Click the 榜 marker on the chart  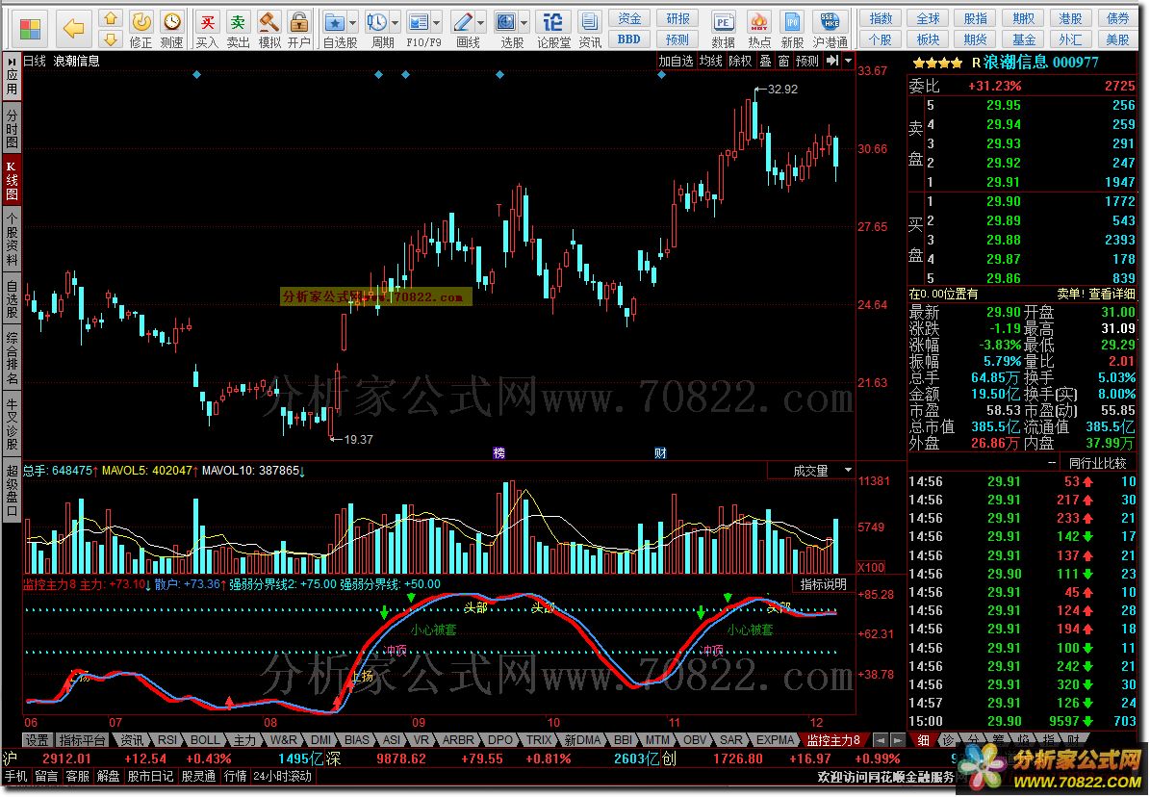(499, 452)
